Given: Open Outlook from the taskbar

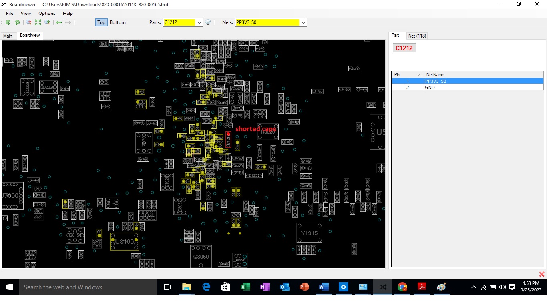Looking at the screenshot, I should 285,287.
